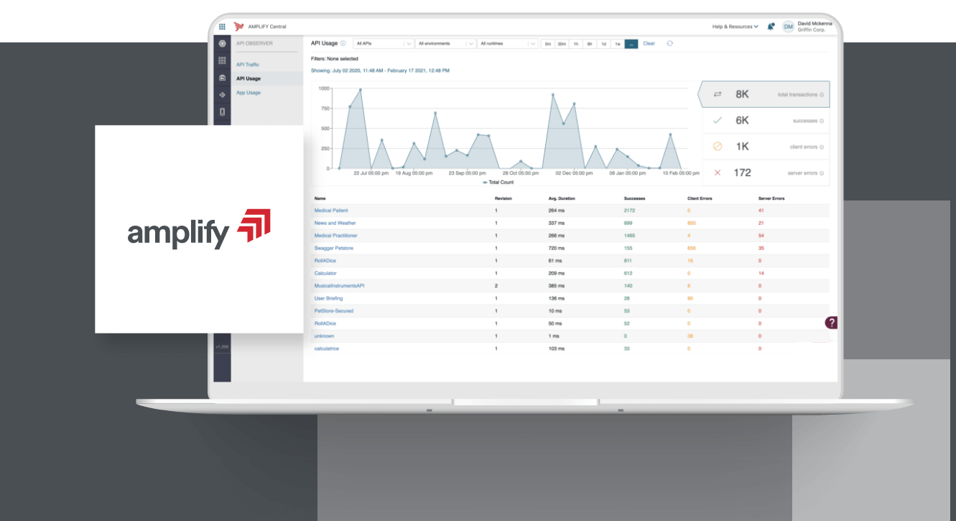Select the 1h time range
The height and width of the screenshot is (521, 956).
tap(575, 44)
